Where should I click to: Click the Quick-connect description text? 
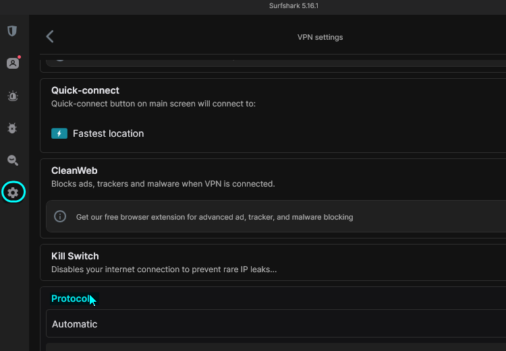coord(153,104)
